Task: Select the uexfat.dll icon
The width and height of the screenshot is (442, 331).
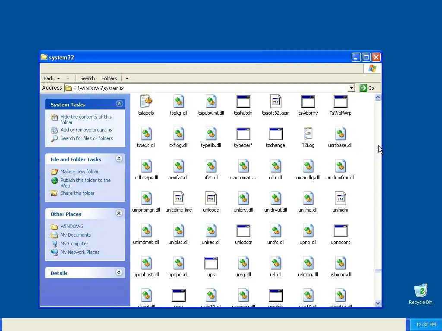Action: click(x=178, y=166)
